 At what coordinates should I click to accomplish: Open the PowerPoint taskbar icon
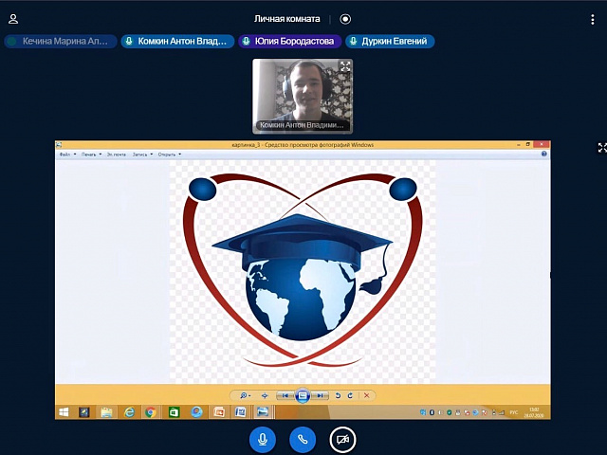click(x=219, y=412)
